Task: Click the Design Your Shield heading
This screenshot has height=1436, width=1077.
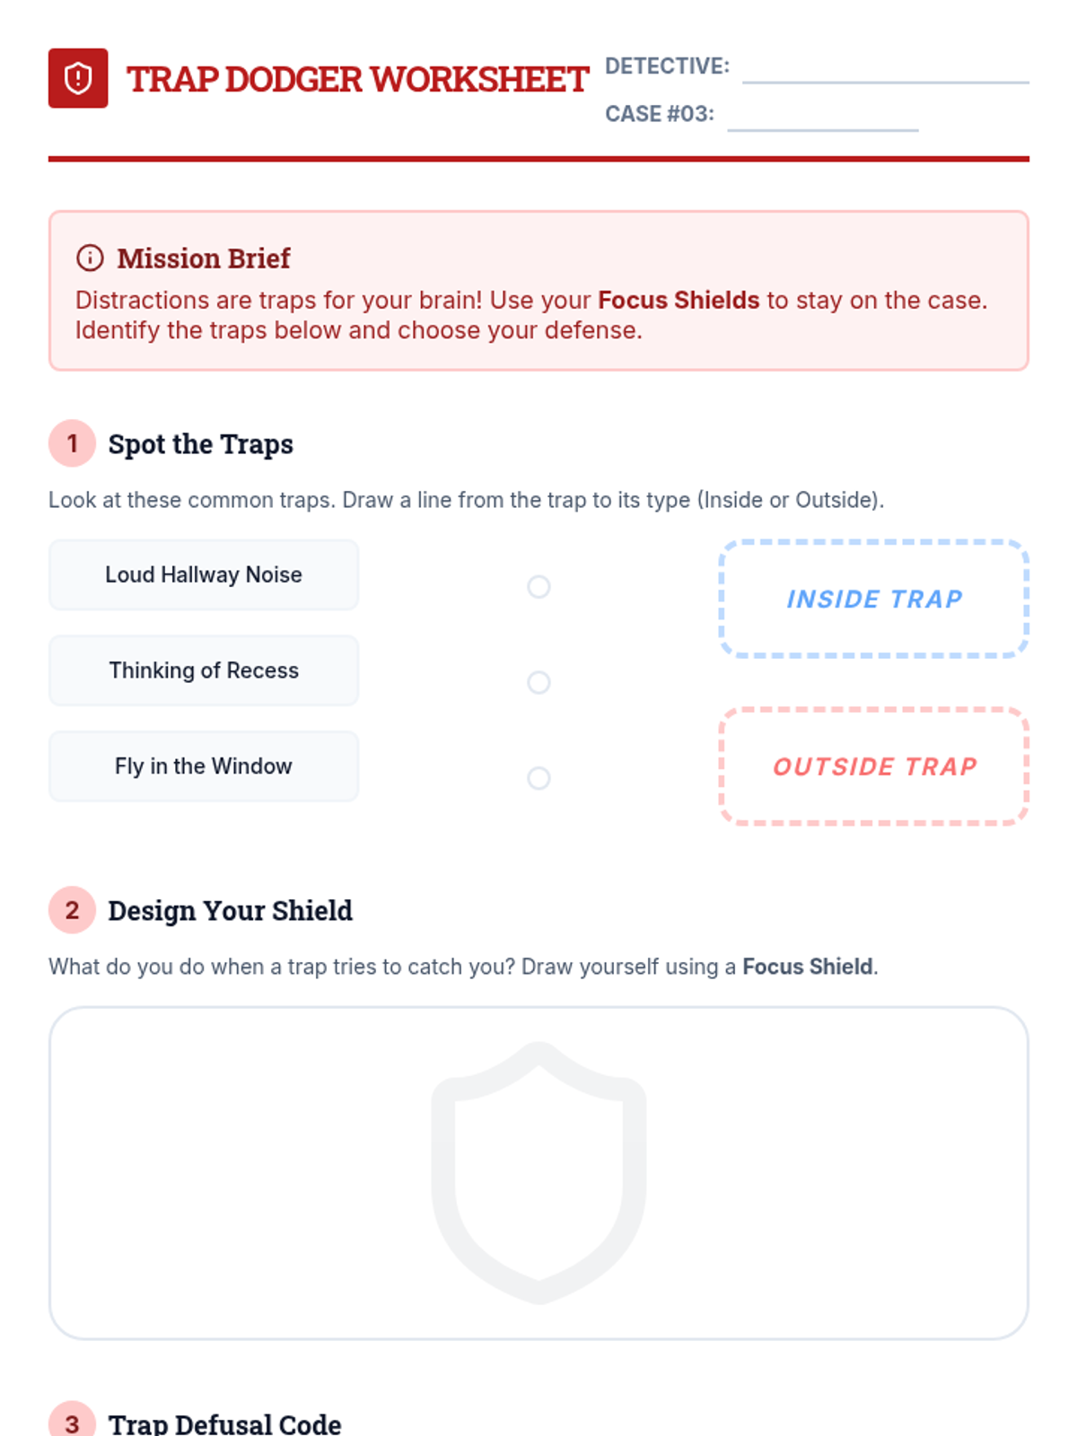Action: click(231, 911)
